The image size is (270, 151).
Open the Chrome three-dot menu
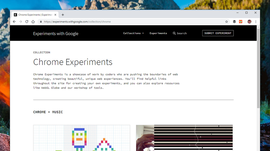click(x=256, y=21)
